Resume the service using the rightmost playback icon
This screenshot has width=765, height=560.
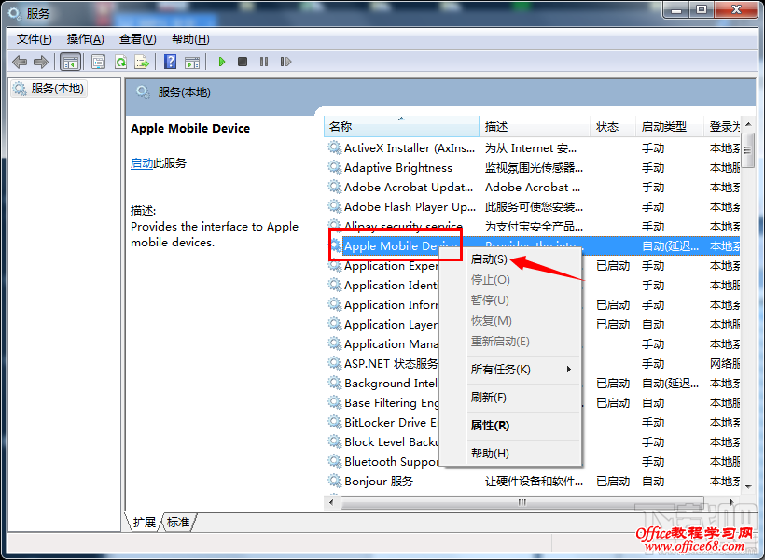[x=285, y=62]
